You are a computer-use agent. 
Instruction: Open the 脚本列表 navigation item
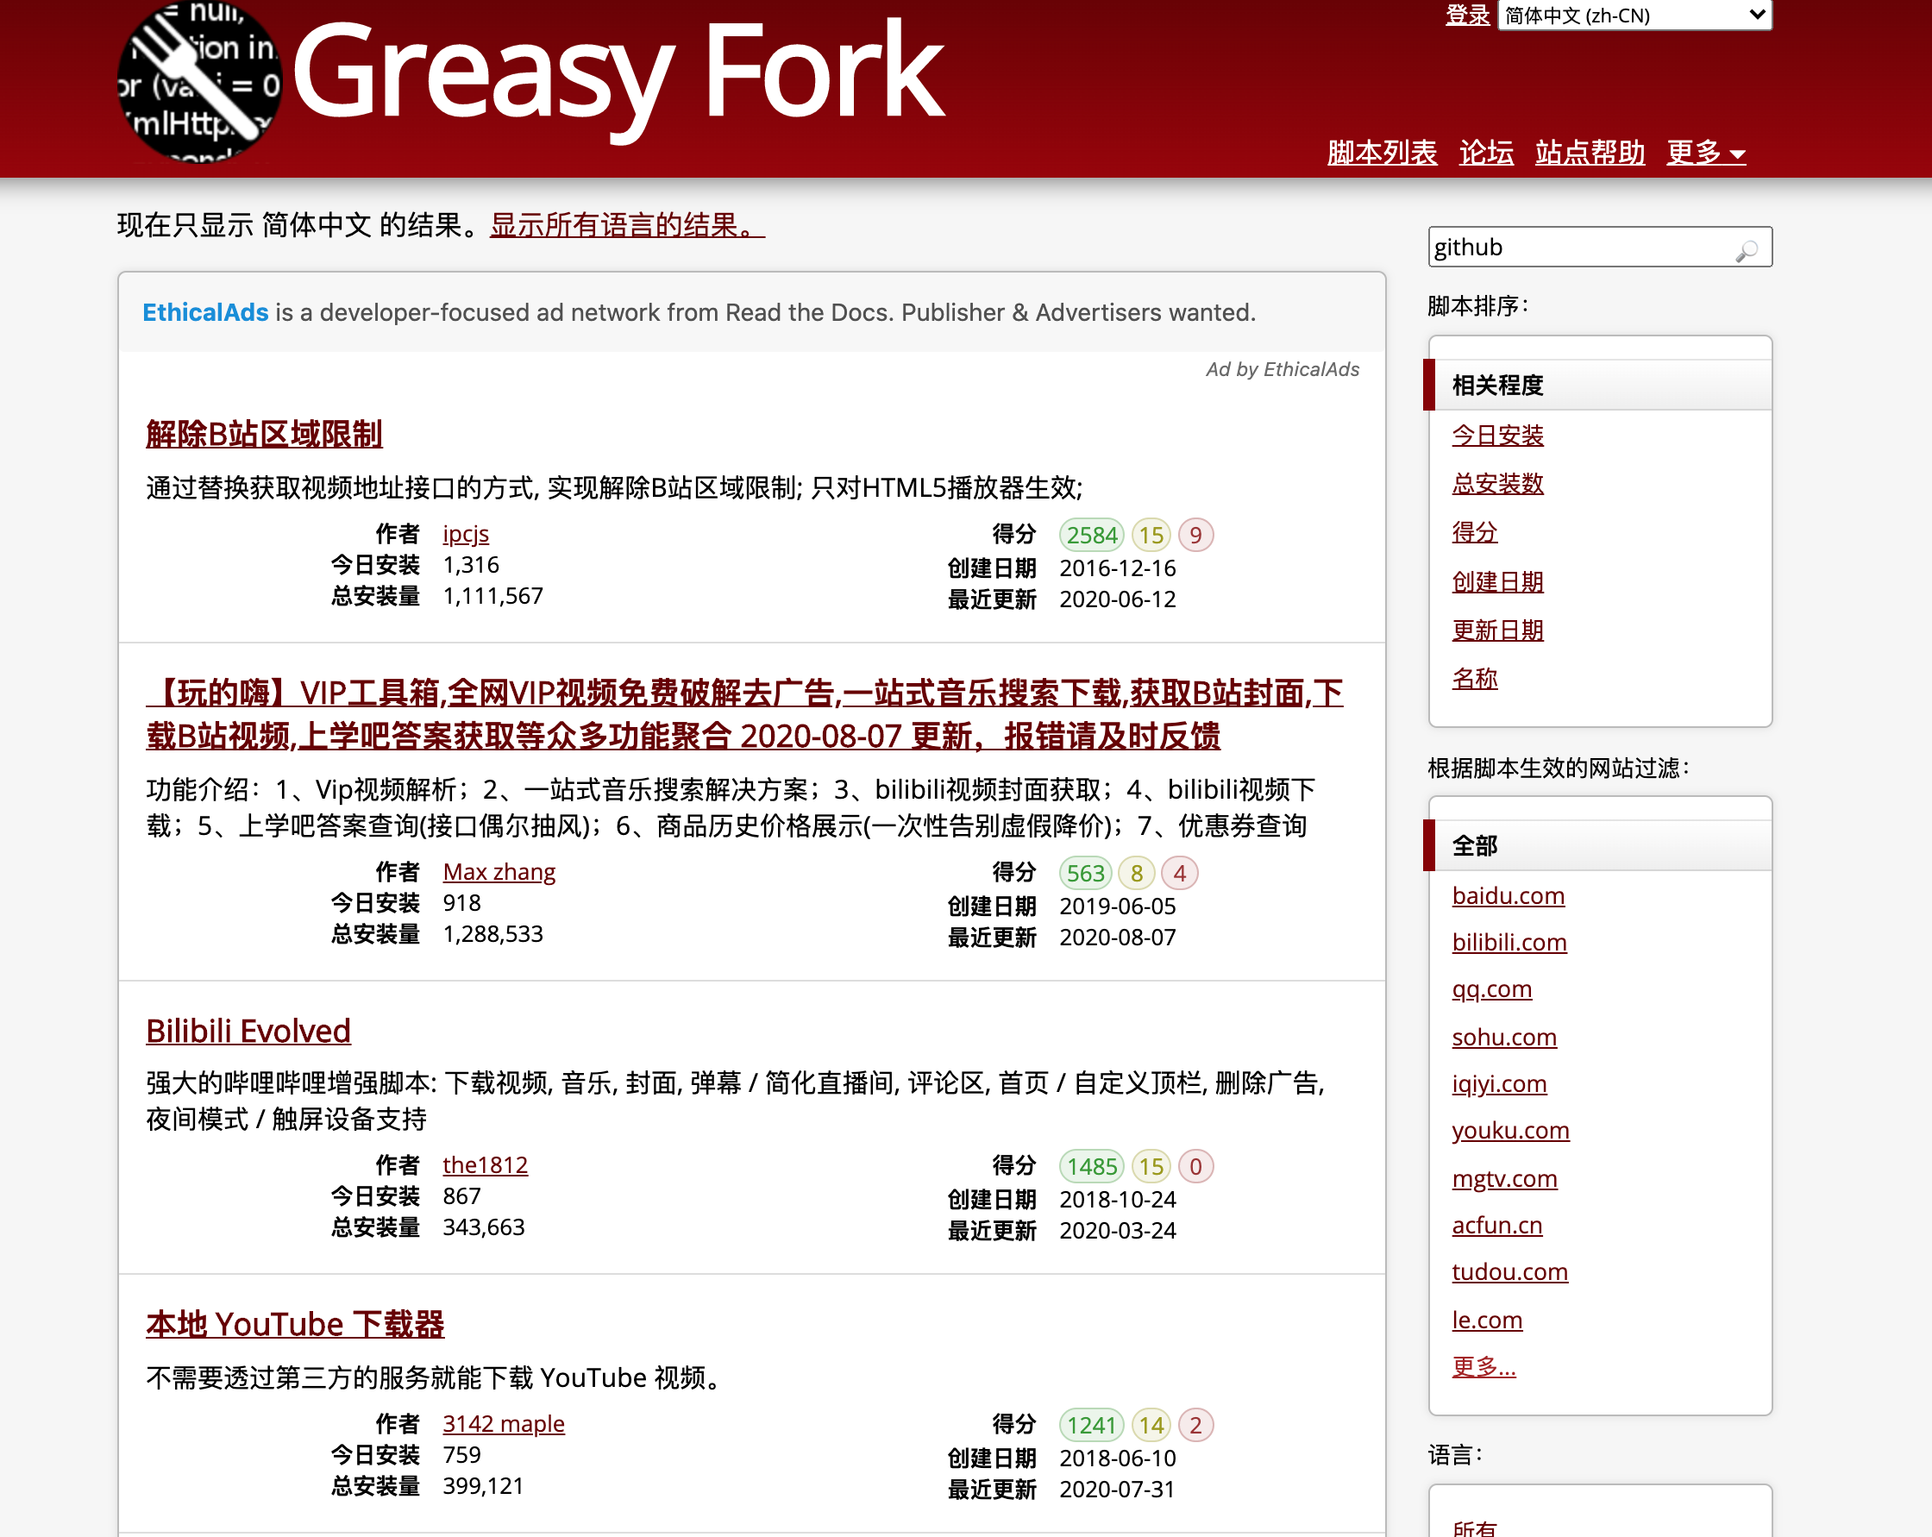pos(1381,153)
